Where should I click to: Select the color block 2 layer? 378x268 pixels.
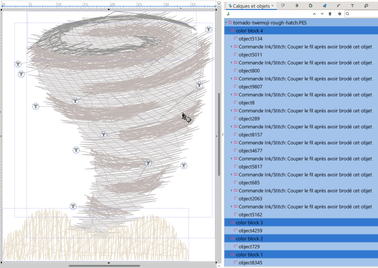301,238
